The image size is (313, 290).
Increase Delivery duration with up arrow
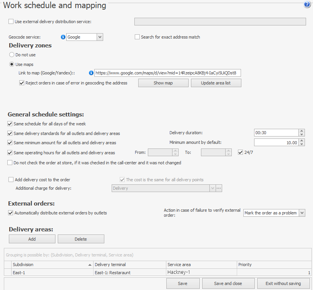302,131
